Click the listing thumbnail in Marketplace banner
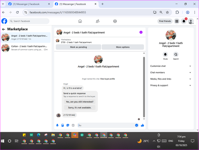199x150 pixels. [x=58, y=41]
